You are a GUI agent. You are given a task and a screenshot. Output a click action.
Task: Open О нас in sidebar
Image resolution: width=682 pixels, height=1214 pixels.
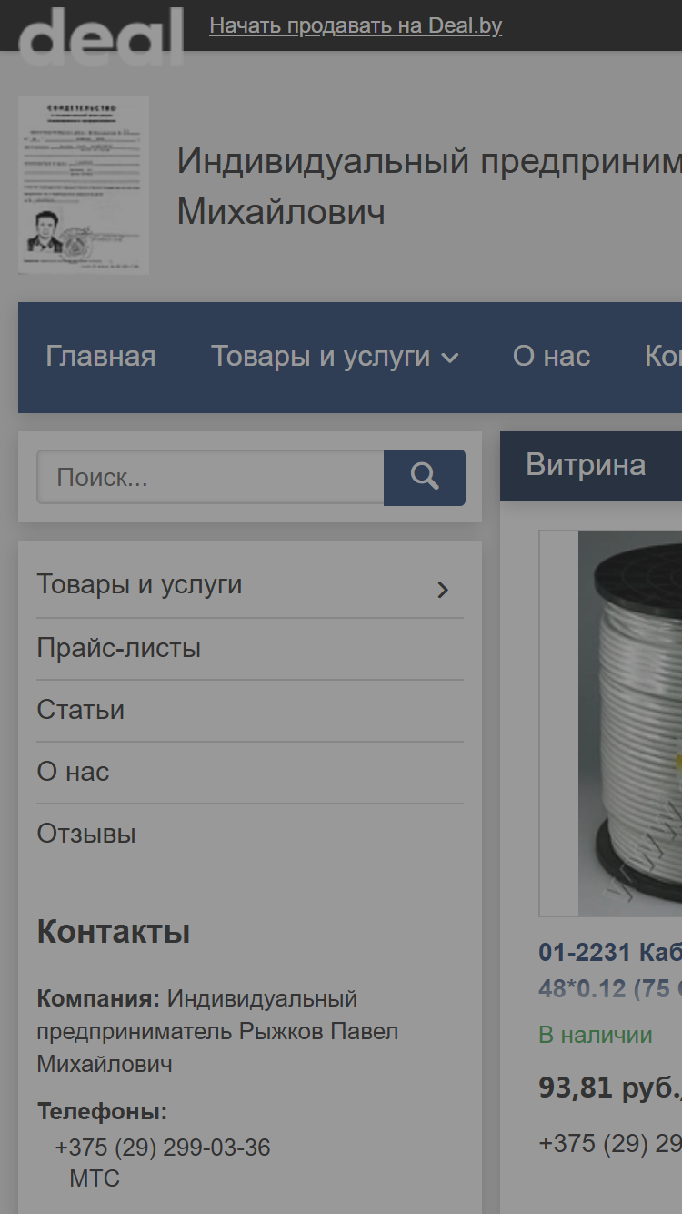click(73, 772)
